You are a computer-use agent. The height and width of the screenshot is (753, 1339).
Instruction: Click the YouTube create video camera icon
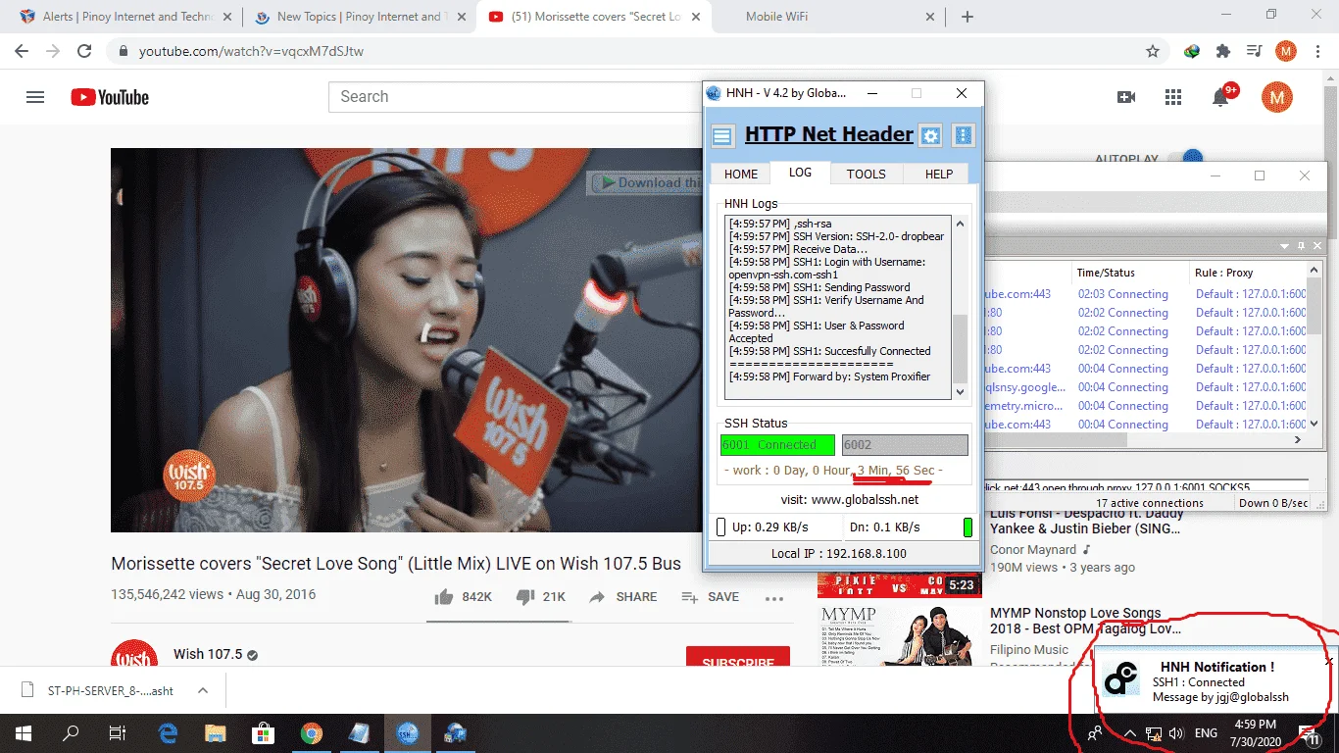pyautogui.click(x=1126, y=97)
